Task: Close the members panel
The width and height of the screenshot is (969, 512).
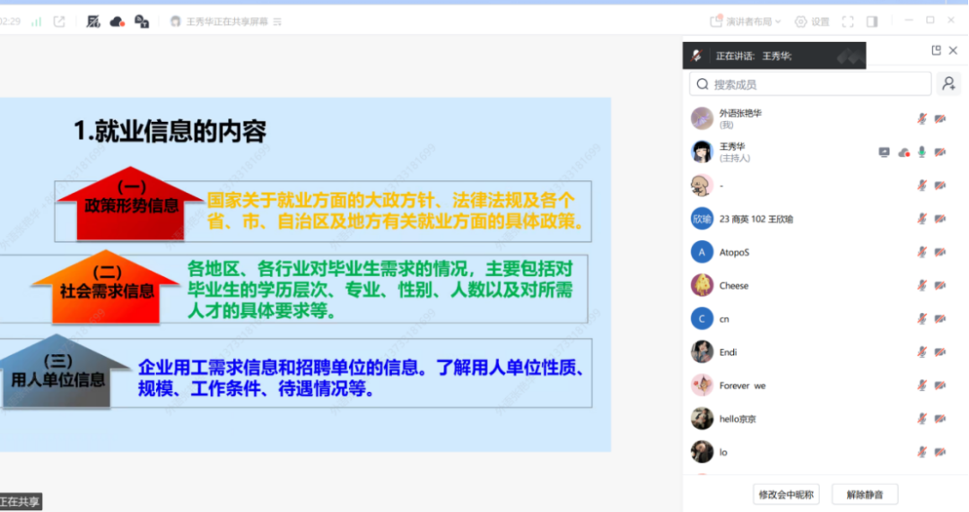Action: click(x=953, y=51)
